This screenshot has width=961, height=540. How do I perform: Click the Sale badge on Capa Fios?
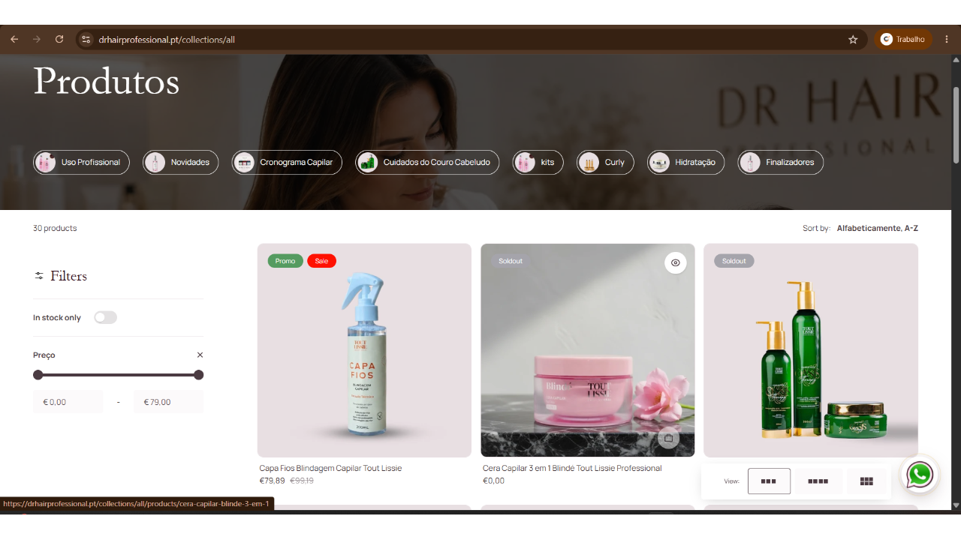click(321, 261)
